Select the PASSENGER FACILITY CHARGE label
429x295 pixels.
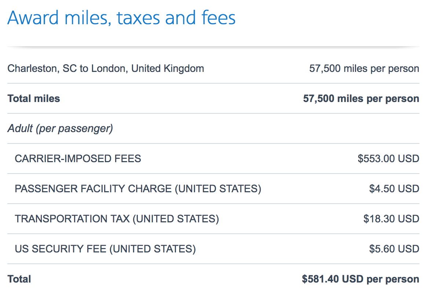93,189
